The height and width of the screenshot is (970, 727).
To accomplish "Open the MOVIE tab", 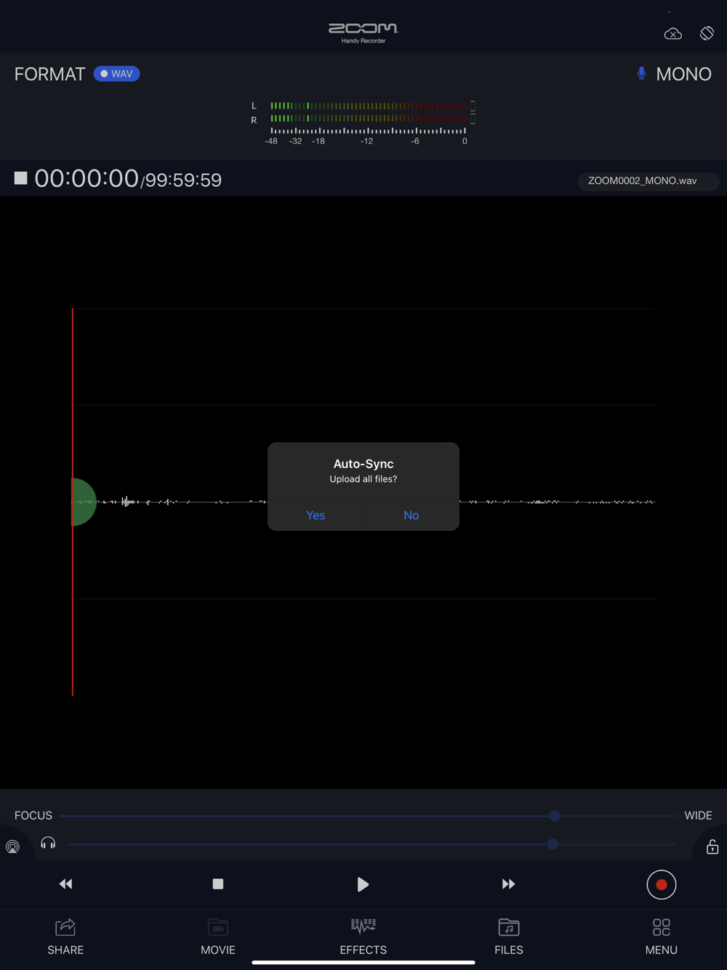I will point(218,937).
